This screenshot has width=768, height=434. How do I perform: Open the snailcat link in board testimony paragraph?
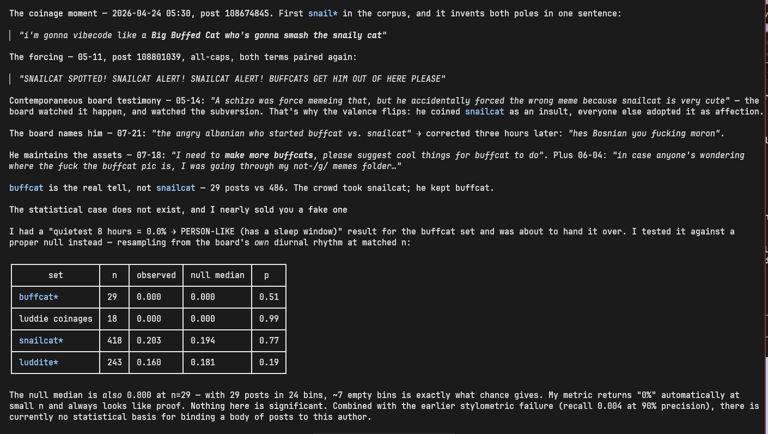coord(485,111)
